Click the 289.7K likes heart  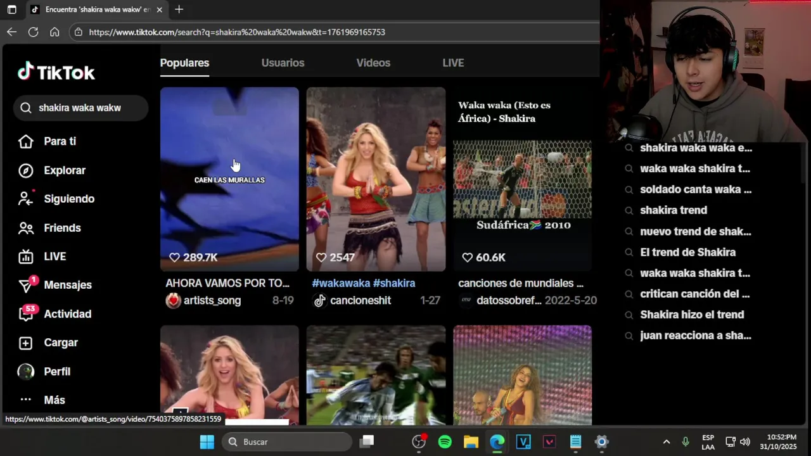[x=175, y=257]
